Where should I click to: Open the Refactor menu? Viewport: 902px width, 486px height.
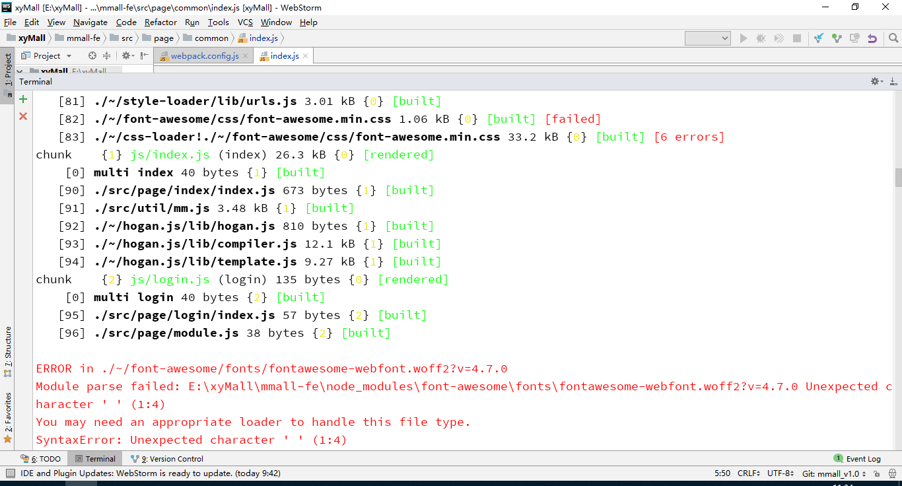click(x=160, y=22)
